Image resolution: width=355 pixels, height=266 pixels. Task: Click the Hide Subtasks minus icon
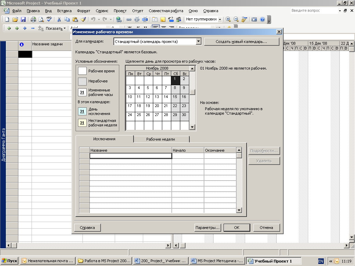(x=33, y=28)
